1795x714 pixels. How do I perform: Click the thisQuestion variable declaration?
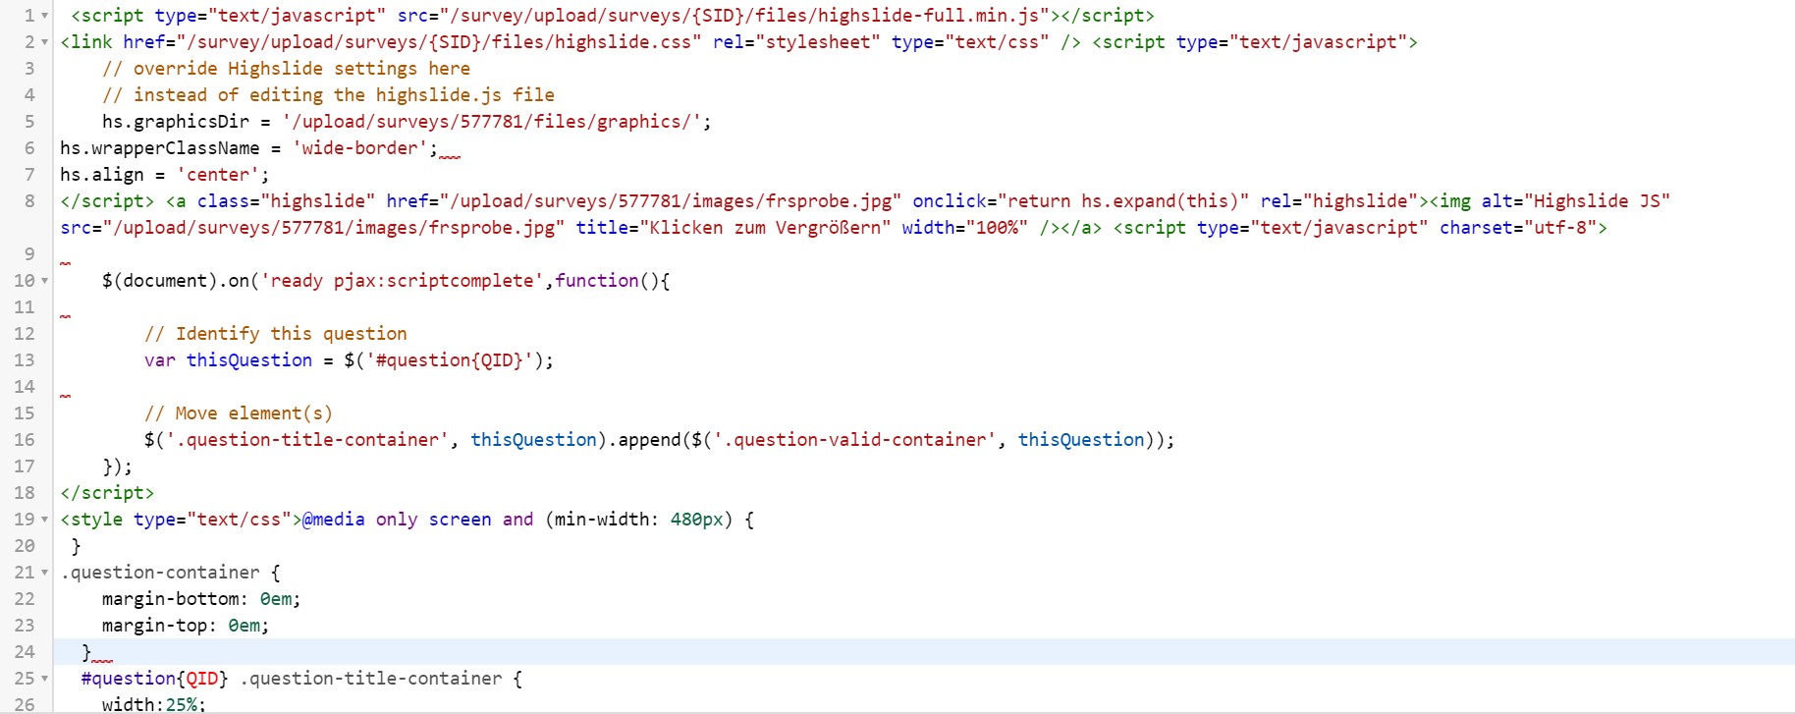tap(248, 360)
